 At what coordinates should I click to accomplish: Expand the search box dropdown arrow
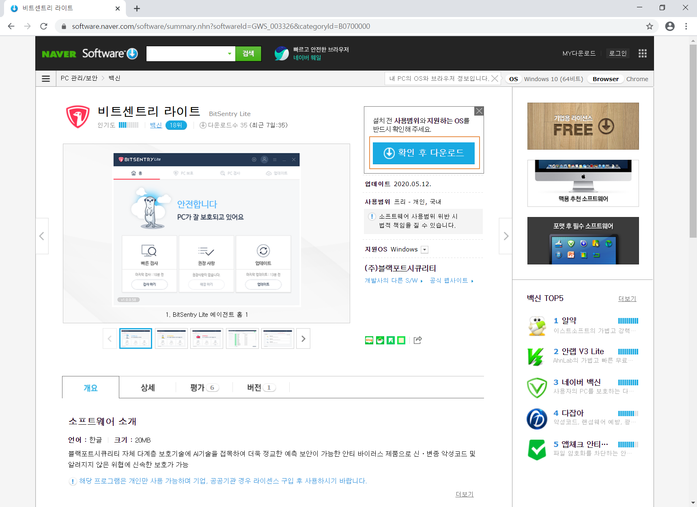230,54
